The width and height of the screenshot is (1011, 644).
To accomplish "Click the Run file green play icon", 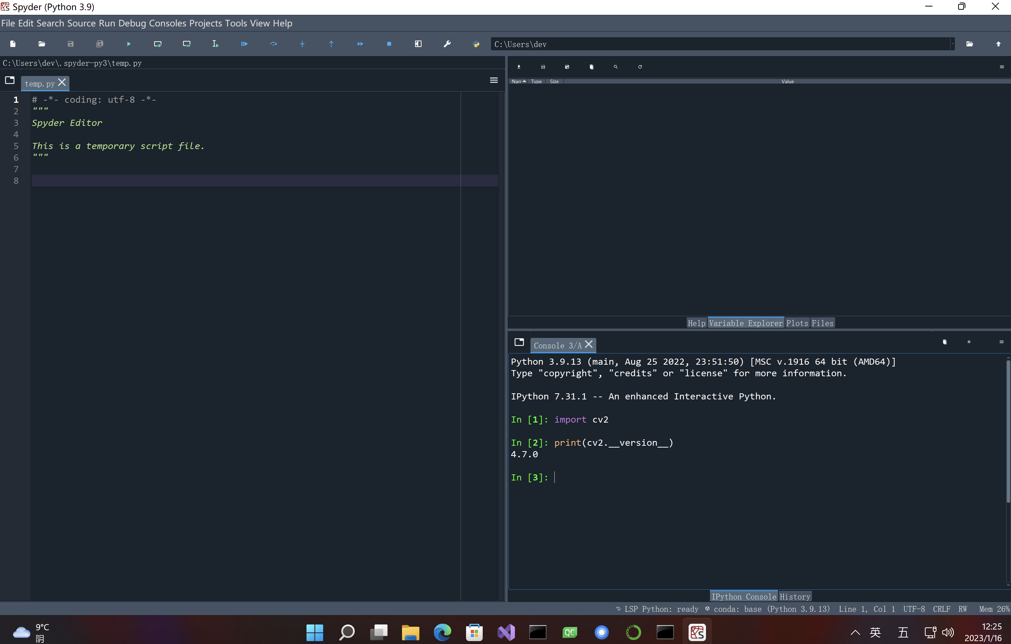I will 129,44.
